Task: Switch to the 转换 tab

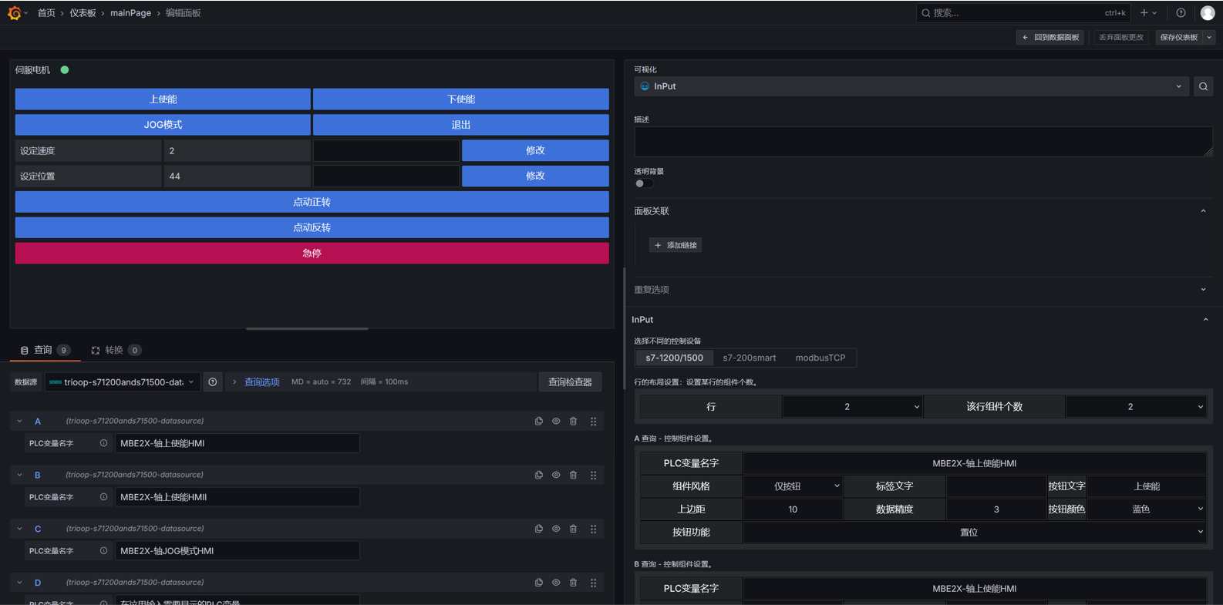Action: point(116,351)
